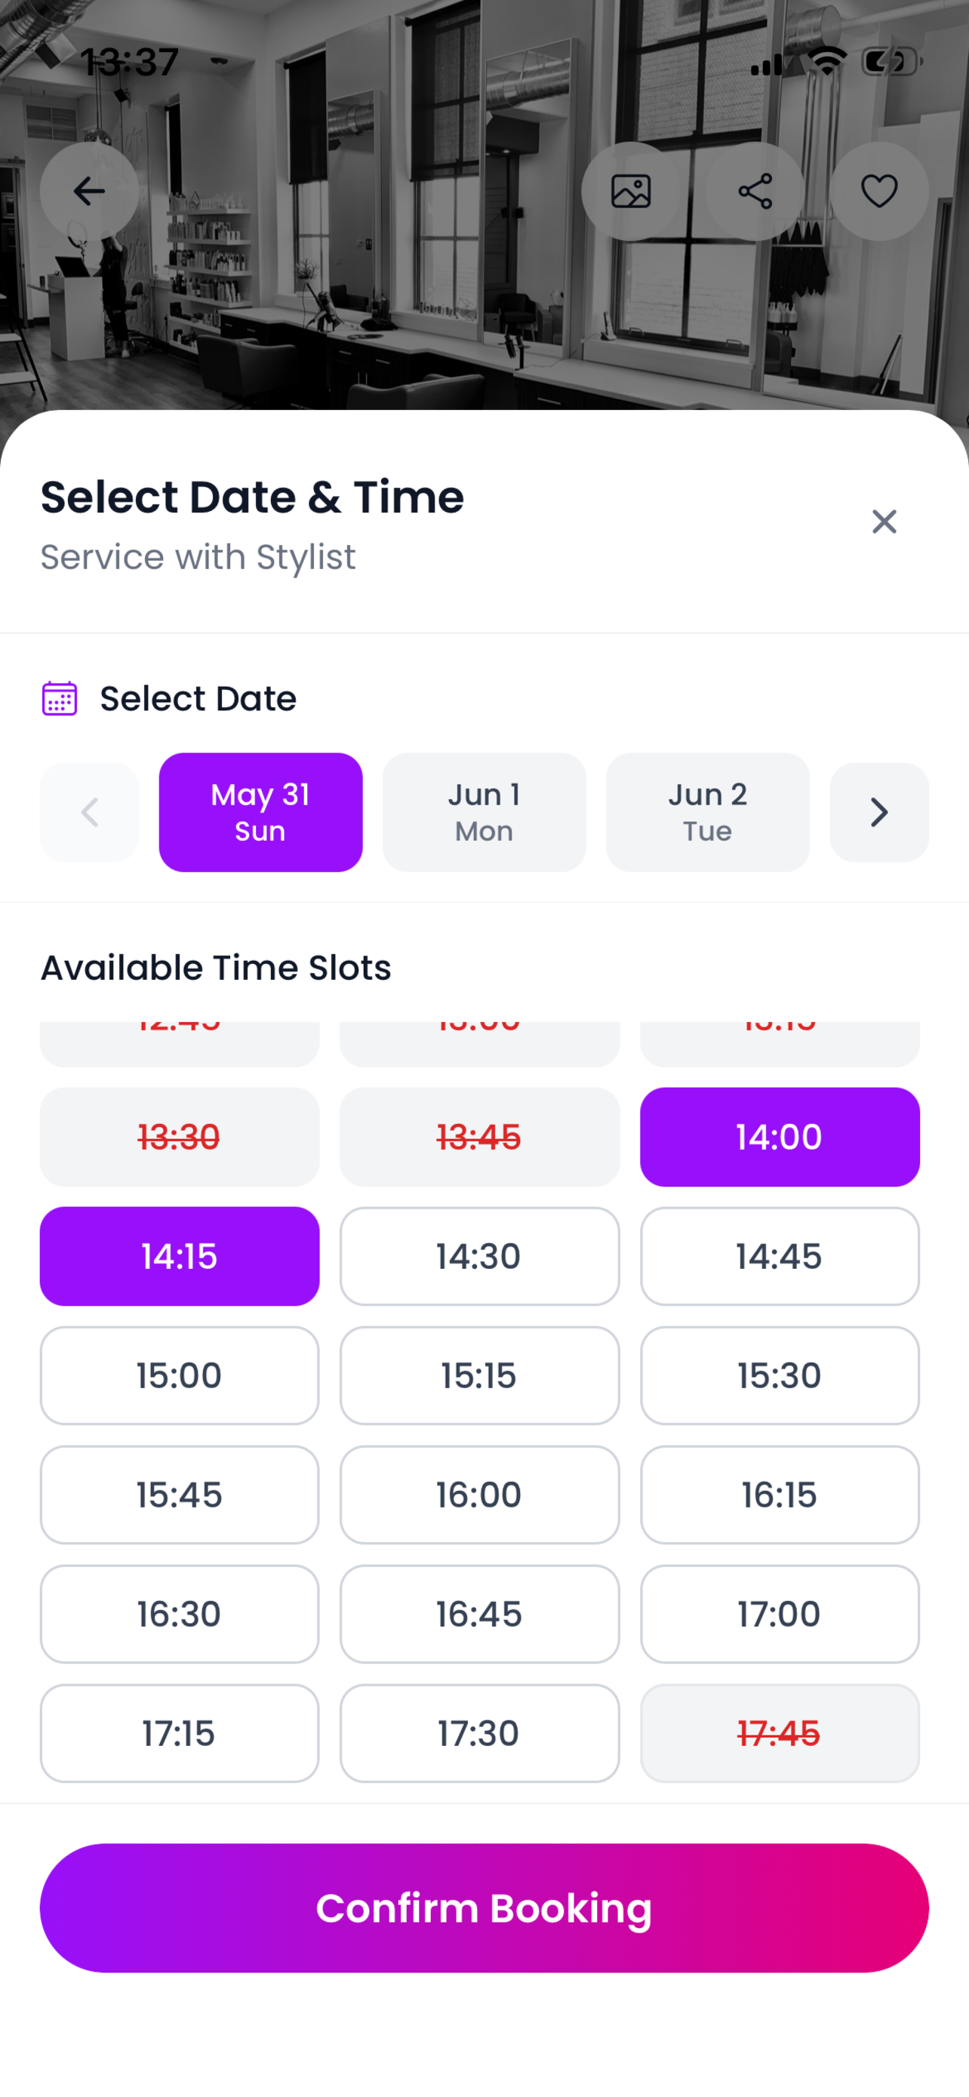The width and height of the screenshot is (969, 2097).
Task: Go to previous dates with the left chevron
Action: pos(90,812)
